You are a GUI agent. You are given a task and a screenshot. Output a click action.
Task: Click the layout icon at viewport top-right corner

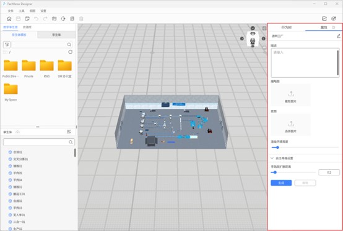tap(264, 28)
